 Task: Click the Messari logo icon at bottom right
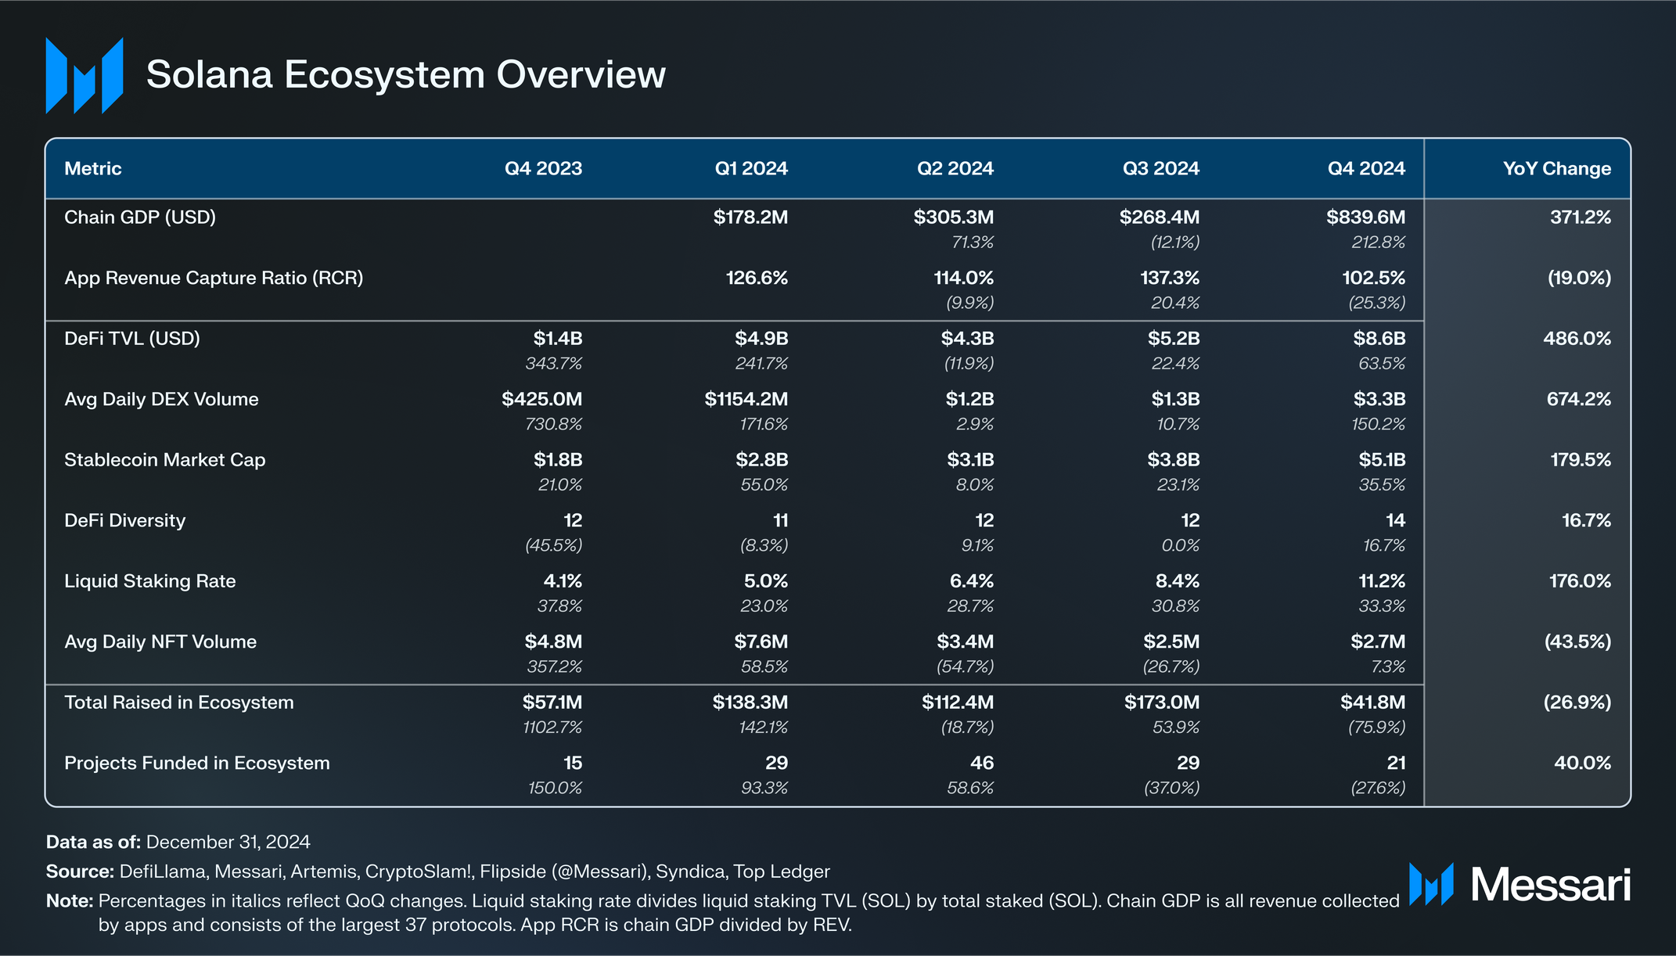tap(1431, 884)
